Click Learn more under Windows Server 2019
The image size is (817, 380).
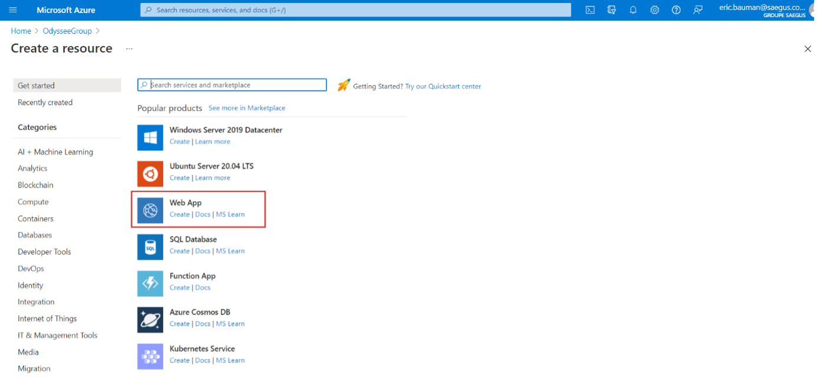click(x=213, y=142)
